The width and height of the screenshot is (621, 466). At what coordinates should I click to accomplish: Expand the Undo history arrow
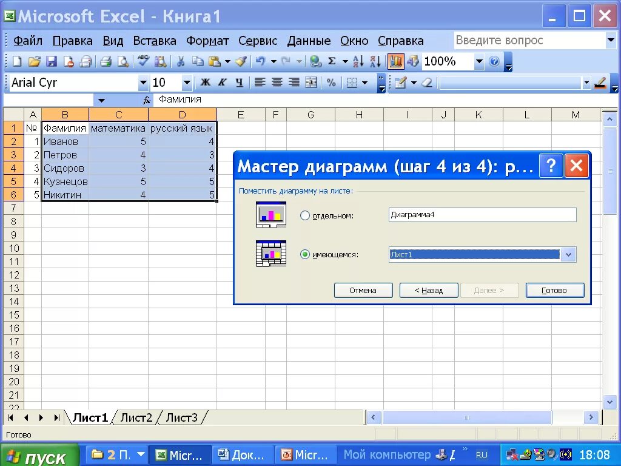click(274, 61)
